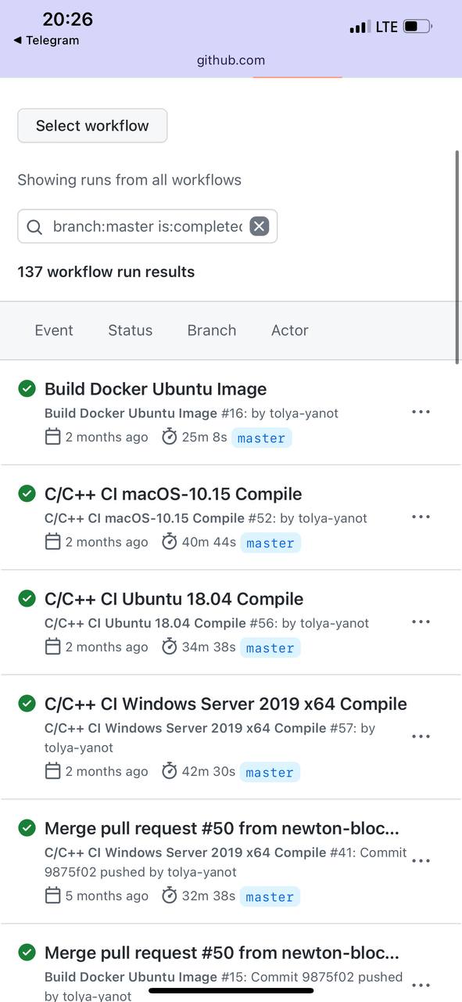Expand the Status filter dropdown
Viewport: 462px width, 1002px height.
130,330
